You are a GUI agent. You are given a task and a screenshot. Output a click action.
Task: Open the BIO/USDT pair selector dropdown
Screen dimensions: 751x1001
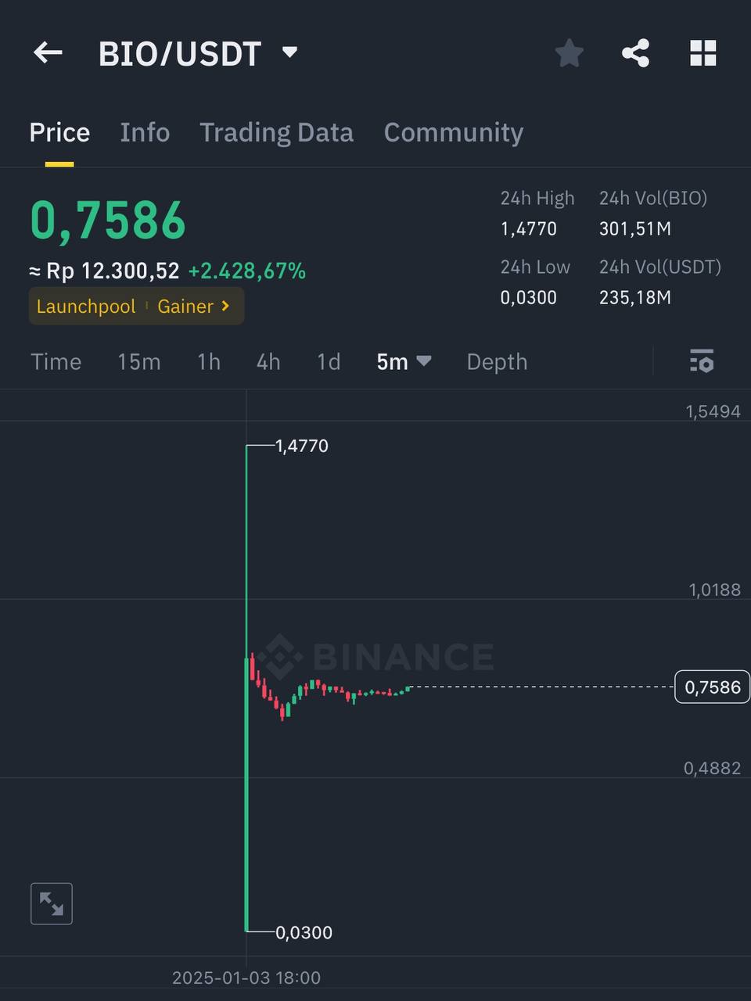point(198,53)
